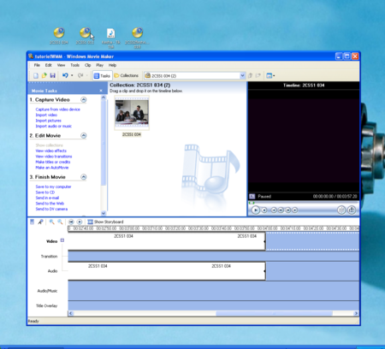
Task: Toggle full screen icon beside Paused
Action: coord(252,197)
